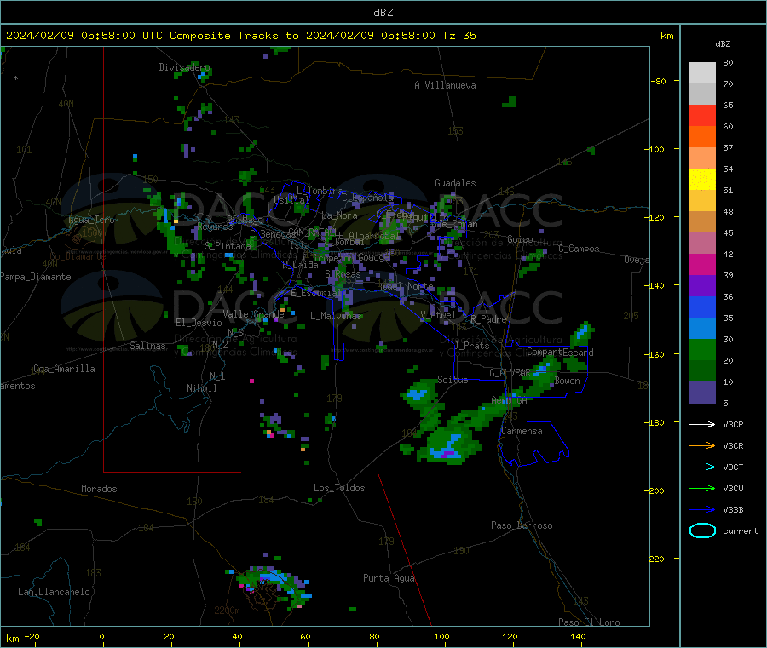This screenshot has width=767, height=648.
Task: Click the 'Morados' map label
Action: pos(99,489)
